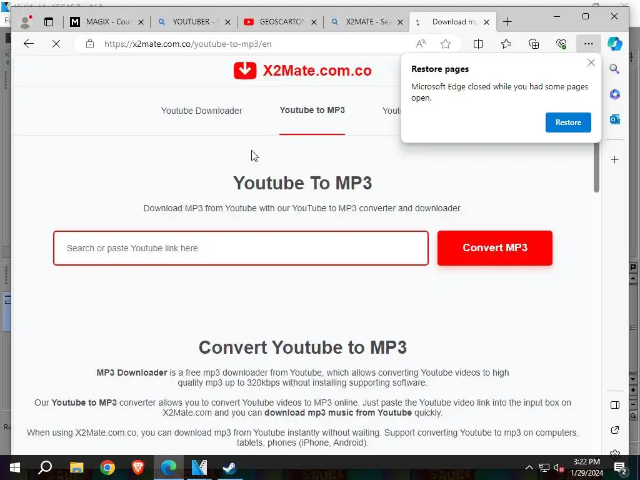
Task: Launch Google Chrome from taskbar
Action: [x=107, y=467]
